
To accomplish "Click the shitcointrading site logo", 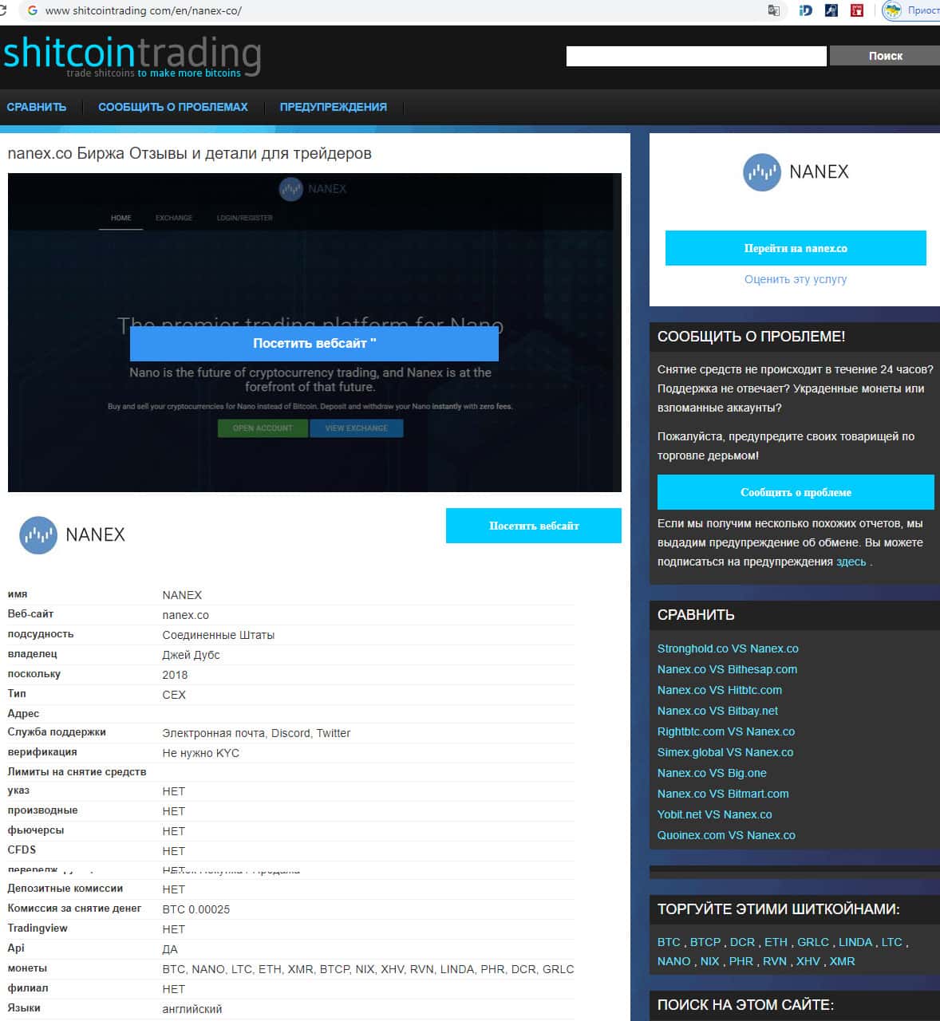I will tap(132, 56).
